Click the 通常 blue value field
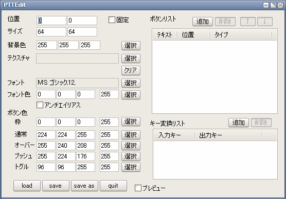Screen dimensions: 286x199 (86, 135)
